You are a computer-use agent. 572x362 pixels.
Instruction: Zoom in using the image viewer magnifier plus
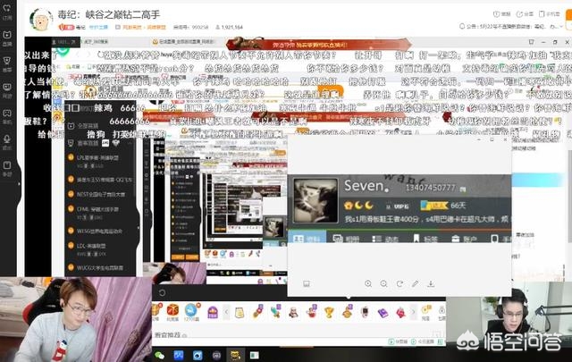pyautogui.click(x=368, y=283)
